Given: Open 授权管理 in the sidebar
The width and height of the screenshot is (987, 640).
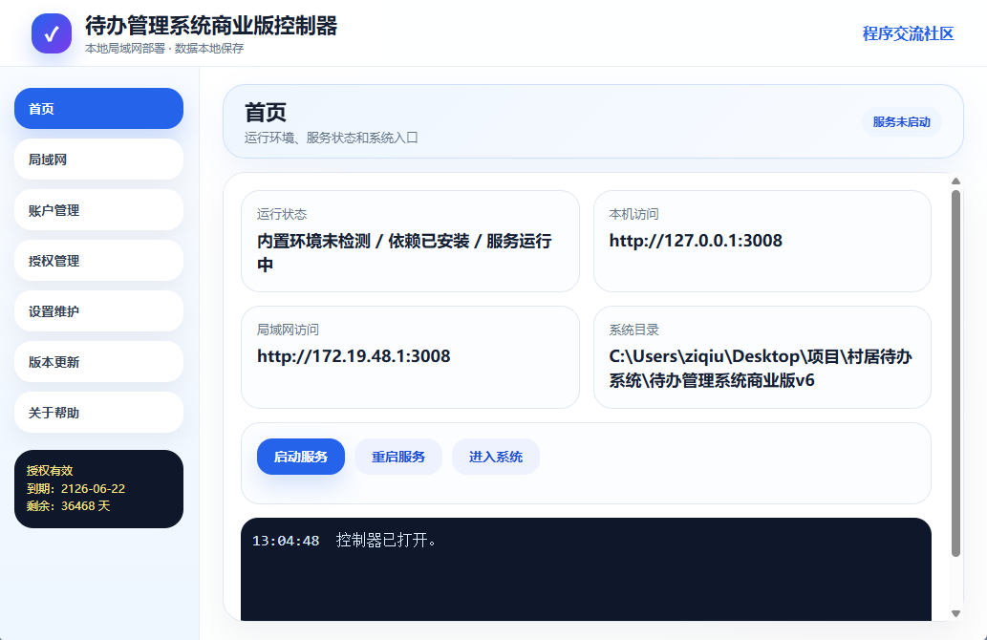Looking at the screenshot, I should click(98, 261).
